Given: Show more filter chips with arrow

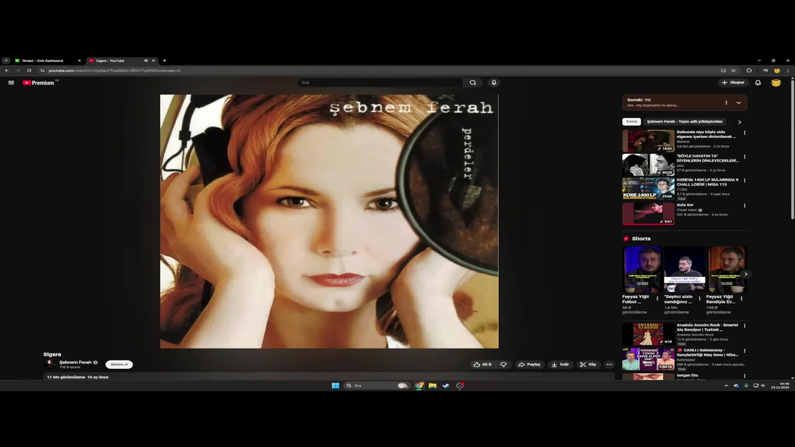Looking at the screenshot, I should pos(739,122).
